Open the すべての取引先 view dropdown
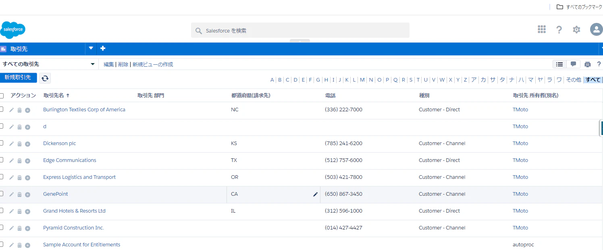 click(48, 64)
